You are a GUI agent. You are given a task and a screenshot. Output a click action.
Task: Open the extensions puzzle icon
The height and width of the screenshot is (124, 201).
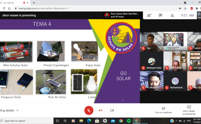pos(197,9)
